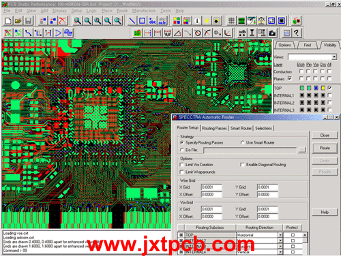Check the Limit Wraparounds option
Image resolution: width=341 pixels, height=256 pixels.
click(181, 172)
